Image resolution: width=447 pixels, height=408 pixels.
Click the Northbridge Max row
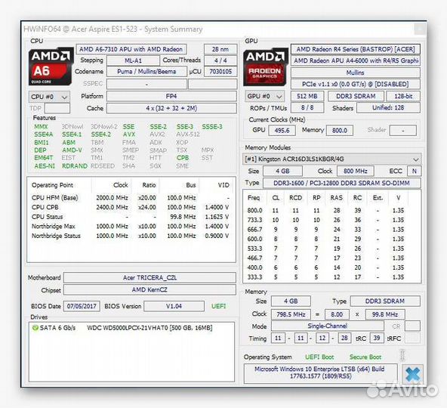coord(131,226)
